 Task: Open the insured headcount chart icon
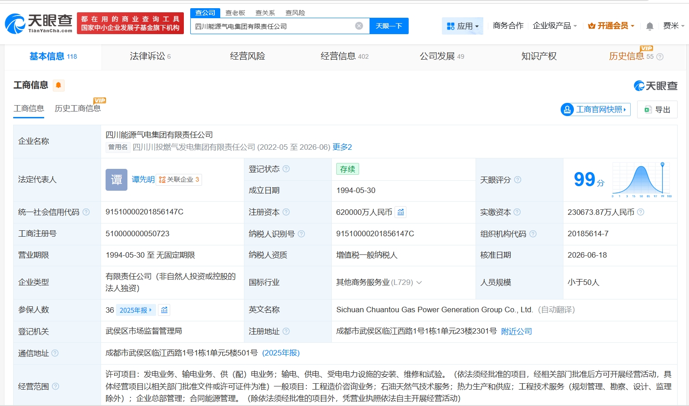pos(164,310)
